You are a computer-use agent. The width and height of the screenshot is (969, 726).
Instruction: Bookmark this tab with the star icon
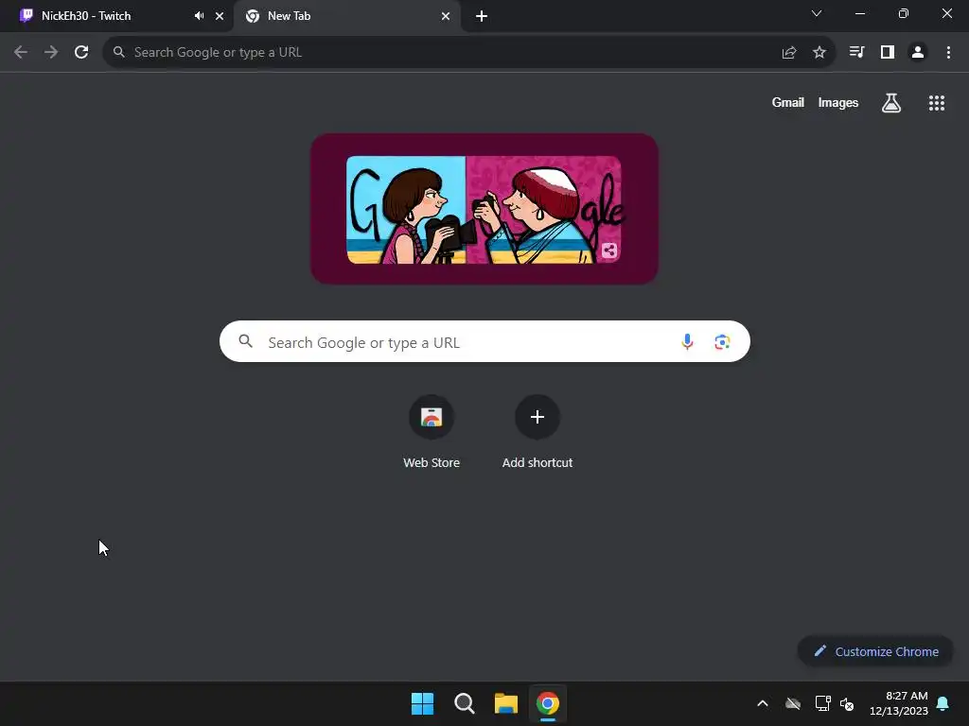point(819,53)
